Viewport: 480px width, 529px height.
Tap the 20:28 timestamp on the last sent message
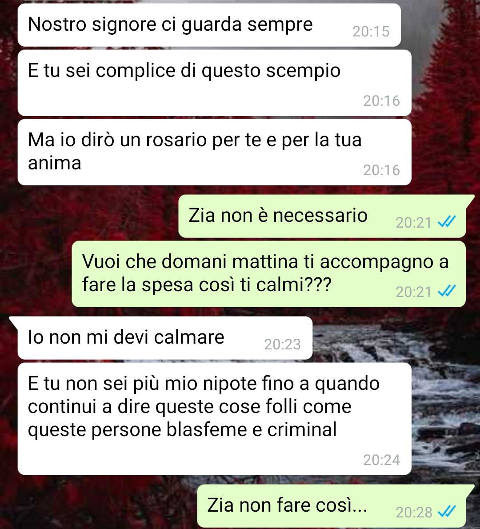414,513
